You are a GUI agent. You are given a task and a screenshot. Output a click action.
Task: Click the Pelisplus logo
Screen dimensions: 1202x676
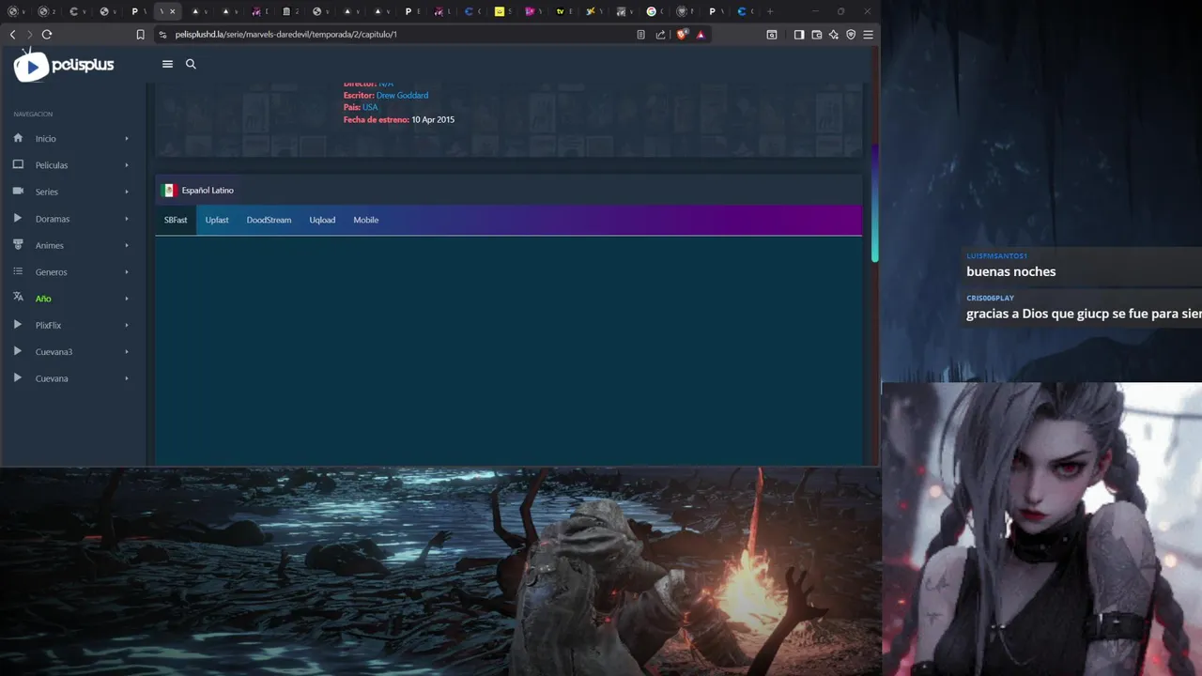pyautogui.click(x=64, y=66)
